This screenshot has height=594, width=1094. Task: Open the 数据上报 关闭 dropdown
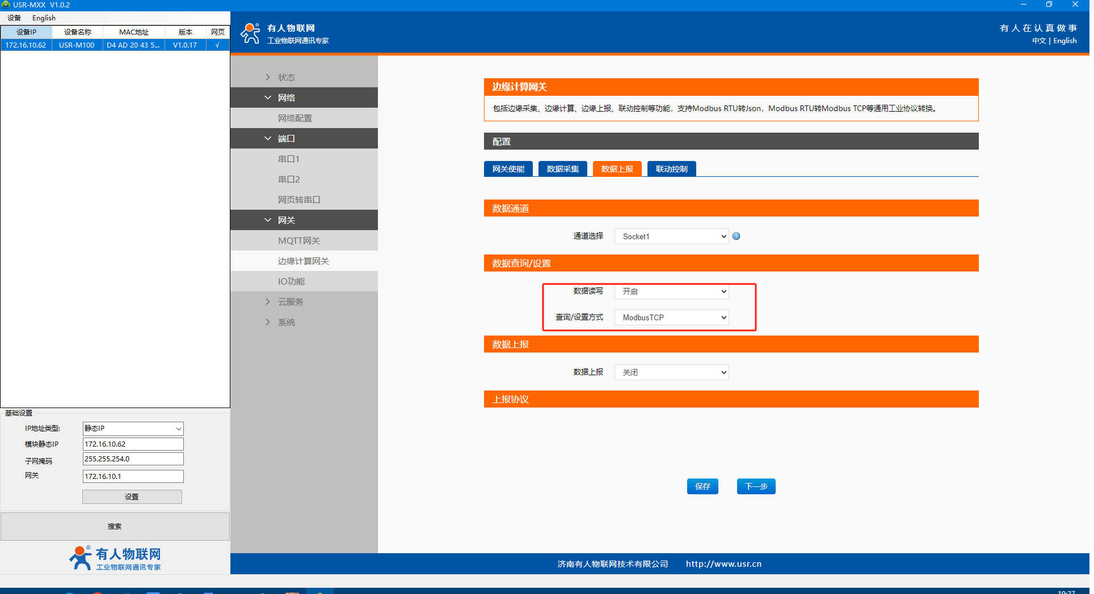click(x=671, y=372)
